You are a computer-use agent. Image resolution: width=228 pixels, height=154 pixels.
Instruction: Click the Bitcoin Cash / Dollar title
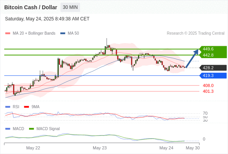pos(31,7)
